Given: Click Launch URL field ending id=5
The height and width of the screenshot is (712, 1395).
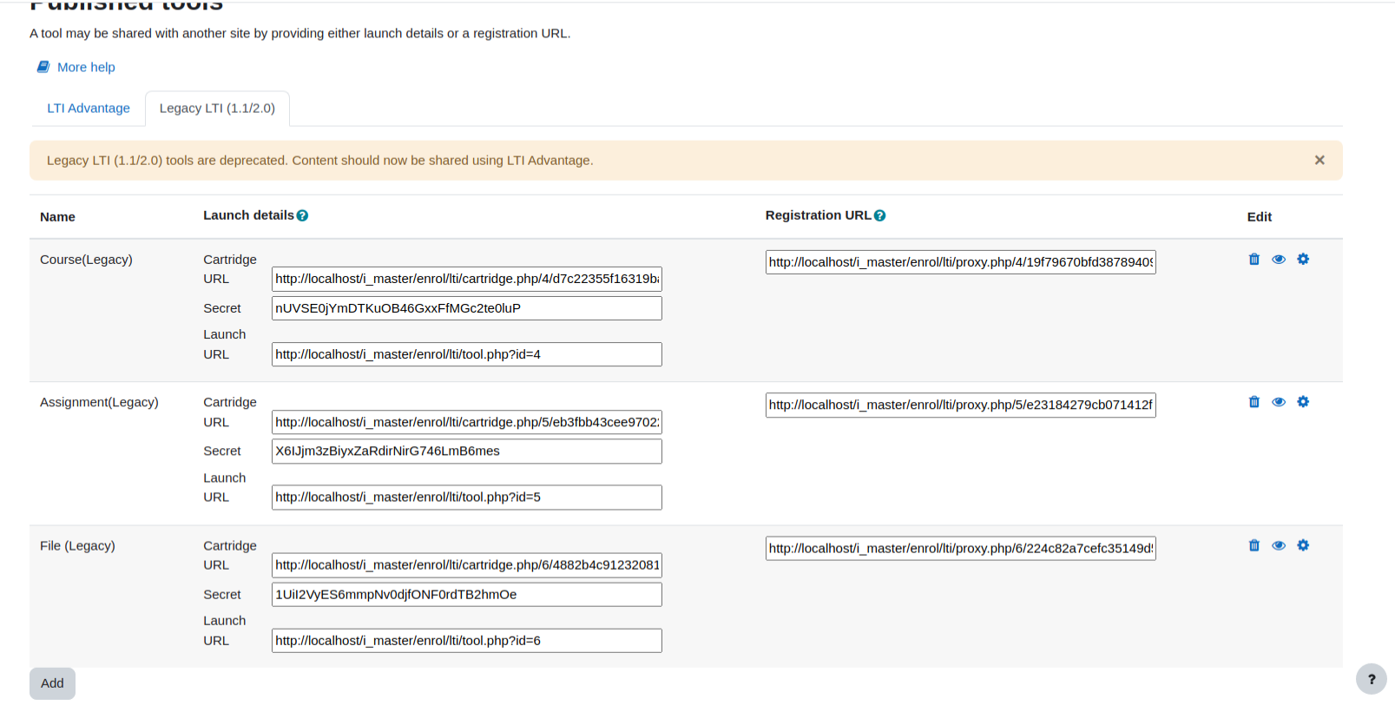Looking at the screenshot, I should 467,498.
